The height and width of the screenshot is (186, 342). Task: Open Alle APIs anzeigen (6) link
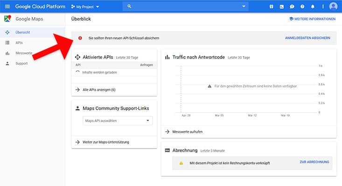point(99,90)
